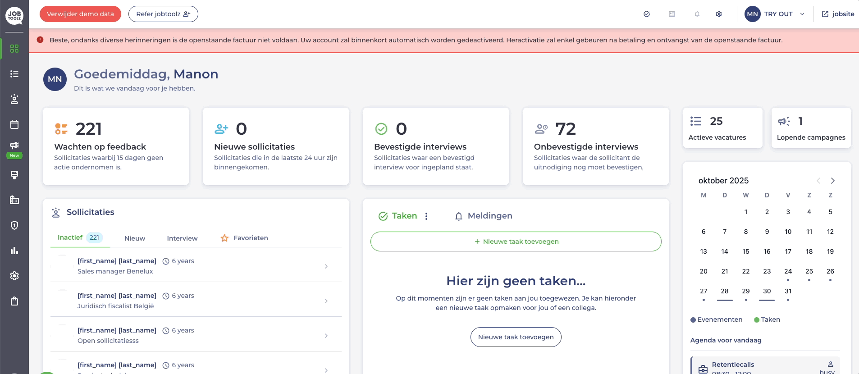
Task: Open the settings gear in top bar
Action: [719, 14]
